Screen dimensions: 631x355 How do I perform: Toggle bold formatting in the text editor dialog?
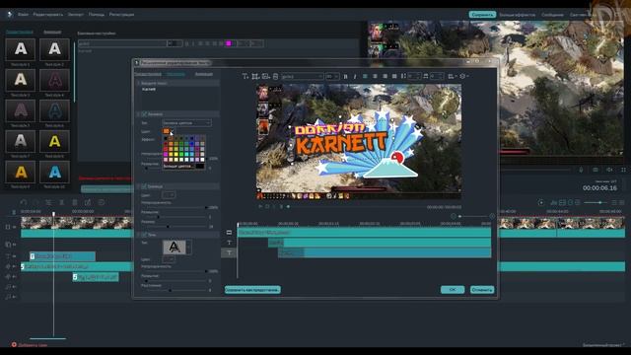point(345,76)
